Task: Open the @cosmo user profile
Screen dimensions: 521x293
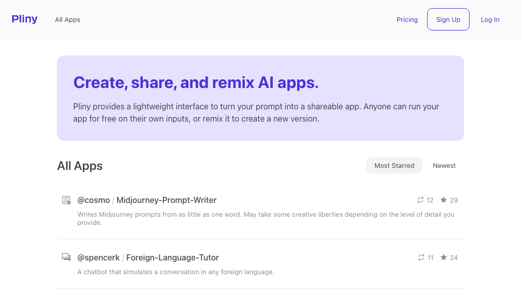Action: (x=94, y=200)
